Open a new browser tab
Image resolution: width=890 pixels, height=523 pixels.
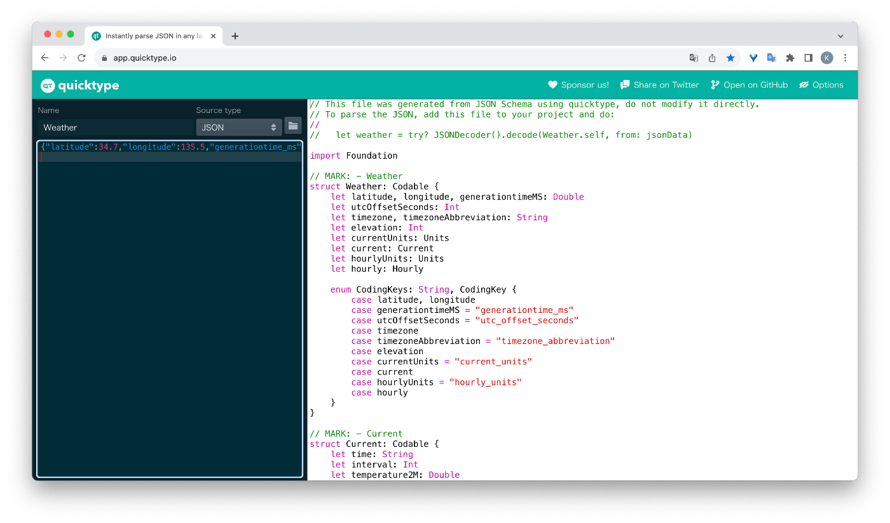click(x=235, y=36)
